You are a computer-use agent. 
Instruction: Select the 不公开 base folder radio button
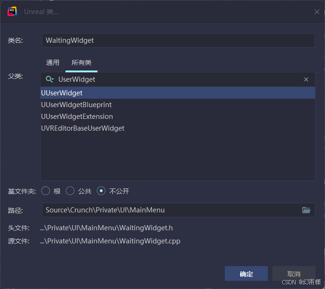pyautogui.click(x=101, y=191)
